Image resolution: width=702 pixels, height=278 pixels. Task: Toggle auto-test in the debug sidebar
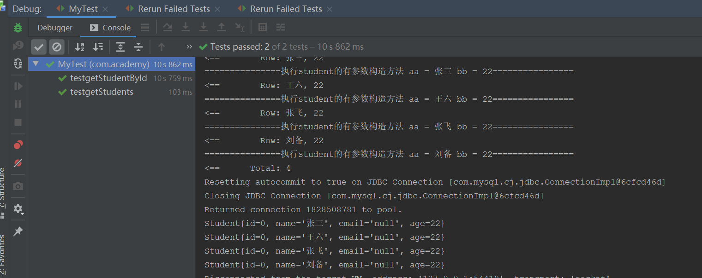18,64
